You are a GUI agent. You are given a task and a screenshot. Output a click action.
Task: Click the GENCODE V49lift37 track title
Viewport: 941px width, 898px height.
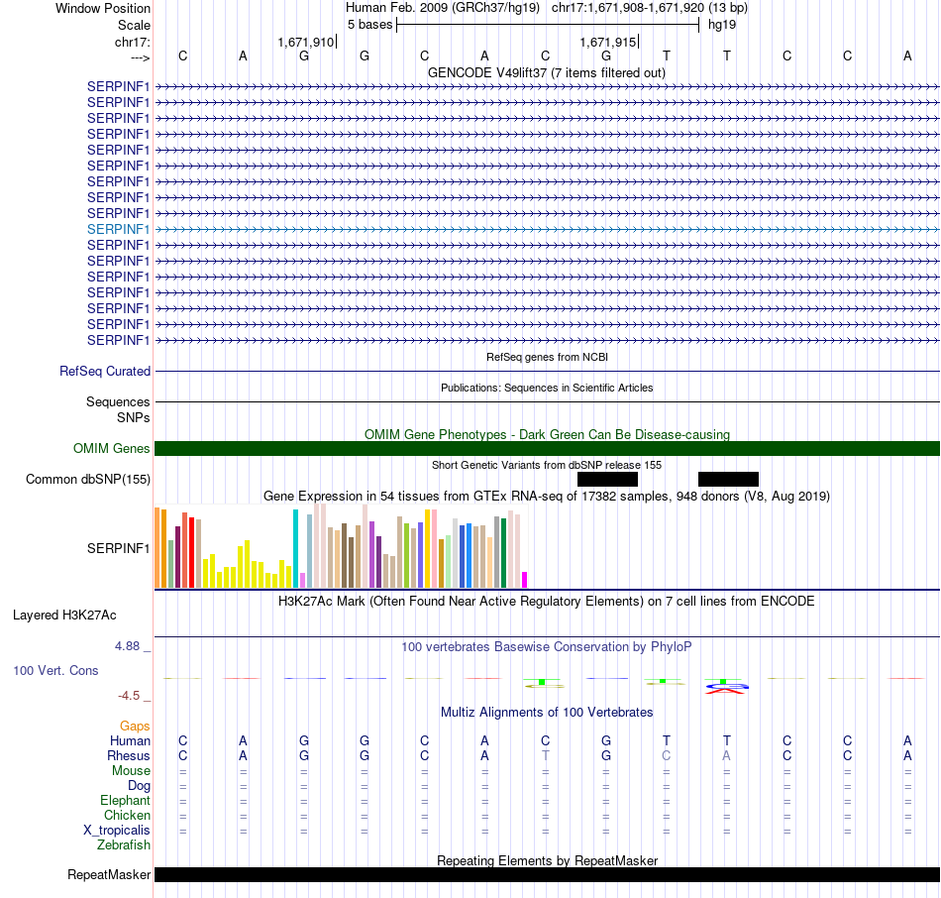547,72
